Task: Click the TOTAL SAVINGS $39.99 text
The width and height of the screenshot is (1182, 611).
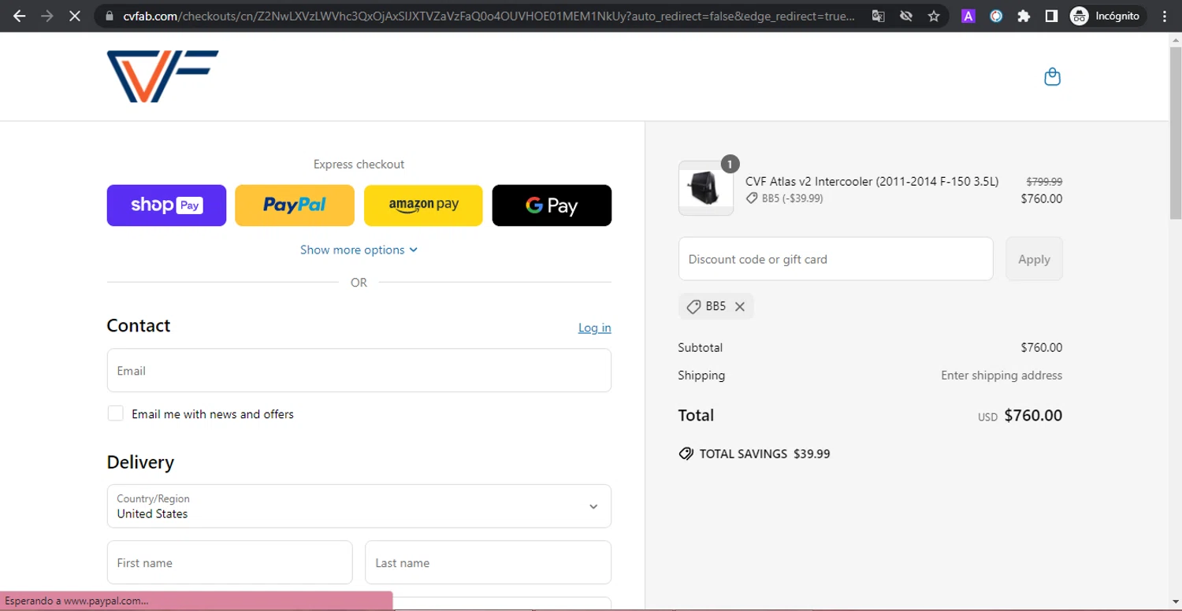Action: [764, 454]
